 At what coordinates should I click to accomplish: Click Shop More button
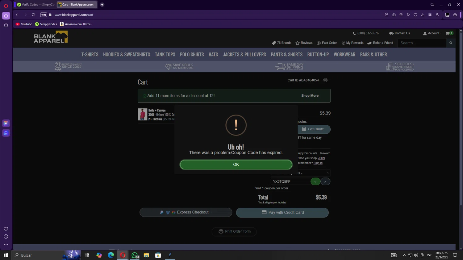[310, 96]
